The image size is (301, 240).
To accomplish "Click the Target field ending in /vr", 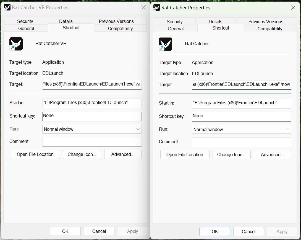I will click(x=92, y=84).
